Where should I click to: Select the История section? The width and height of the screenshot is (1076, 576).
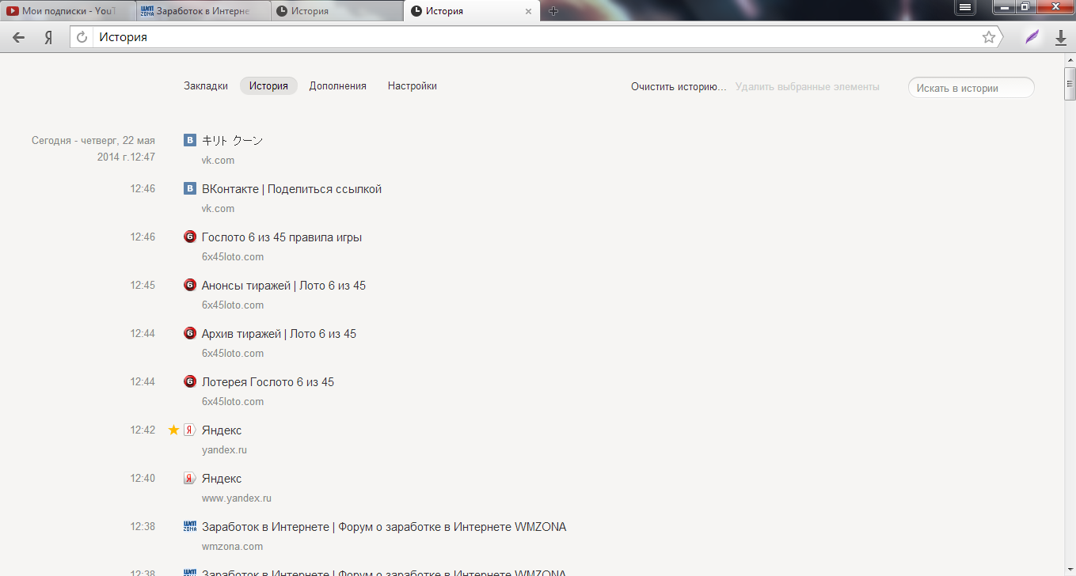pos(268,85)
